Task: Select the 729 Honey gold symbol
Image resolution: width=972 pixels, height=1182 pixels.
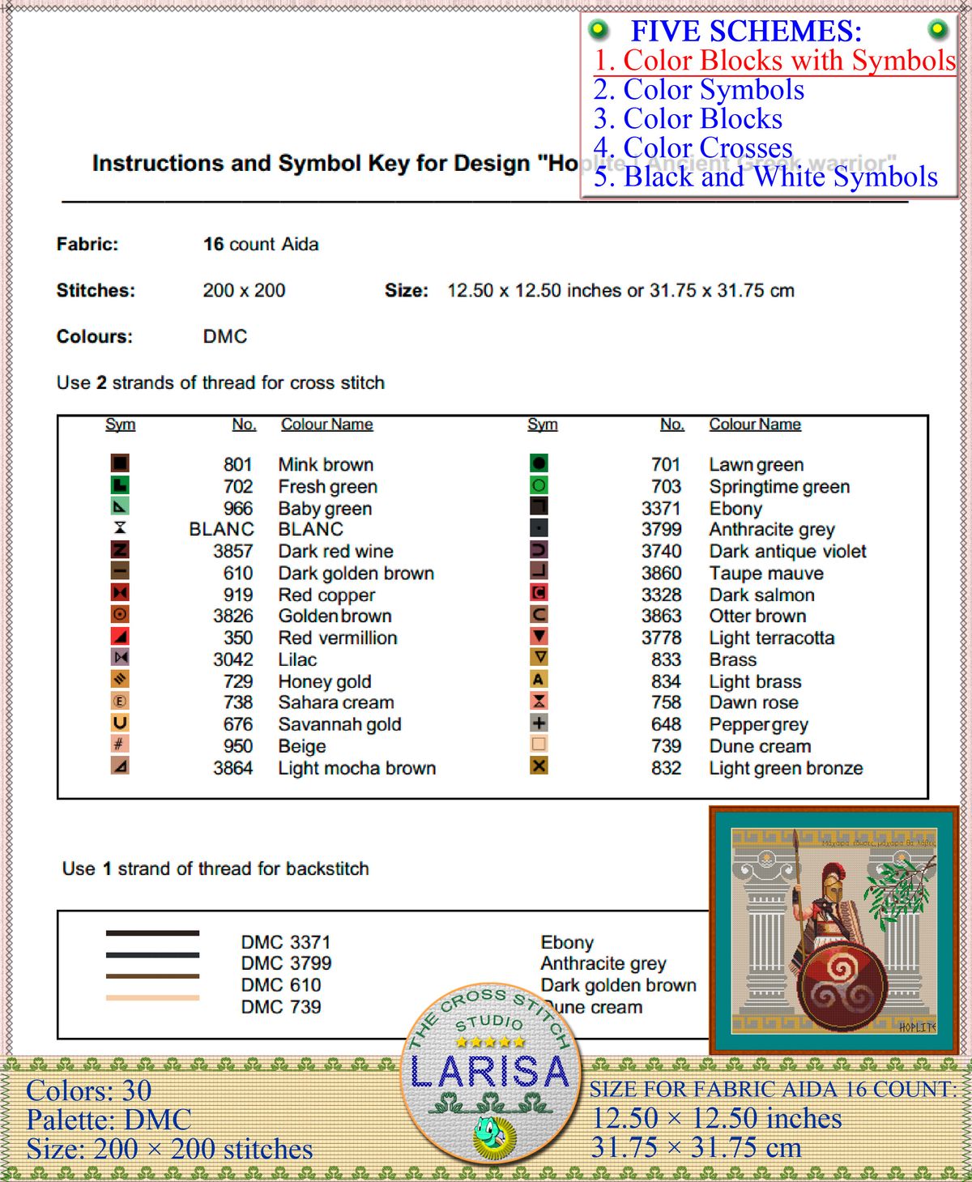Action: [120, 679]
